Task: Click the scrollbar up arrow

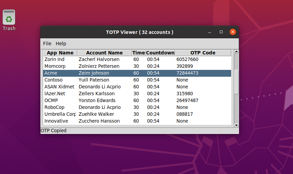Action: (x=236, y=52)
